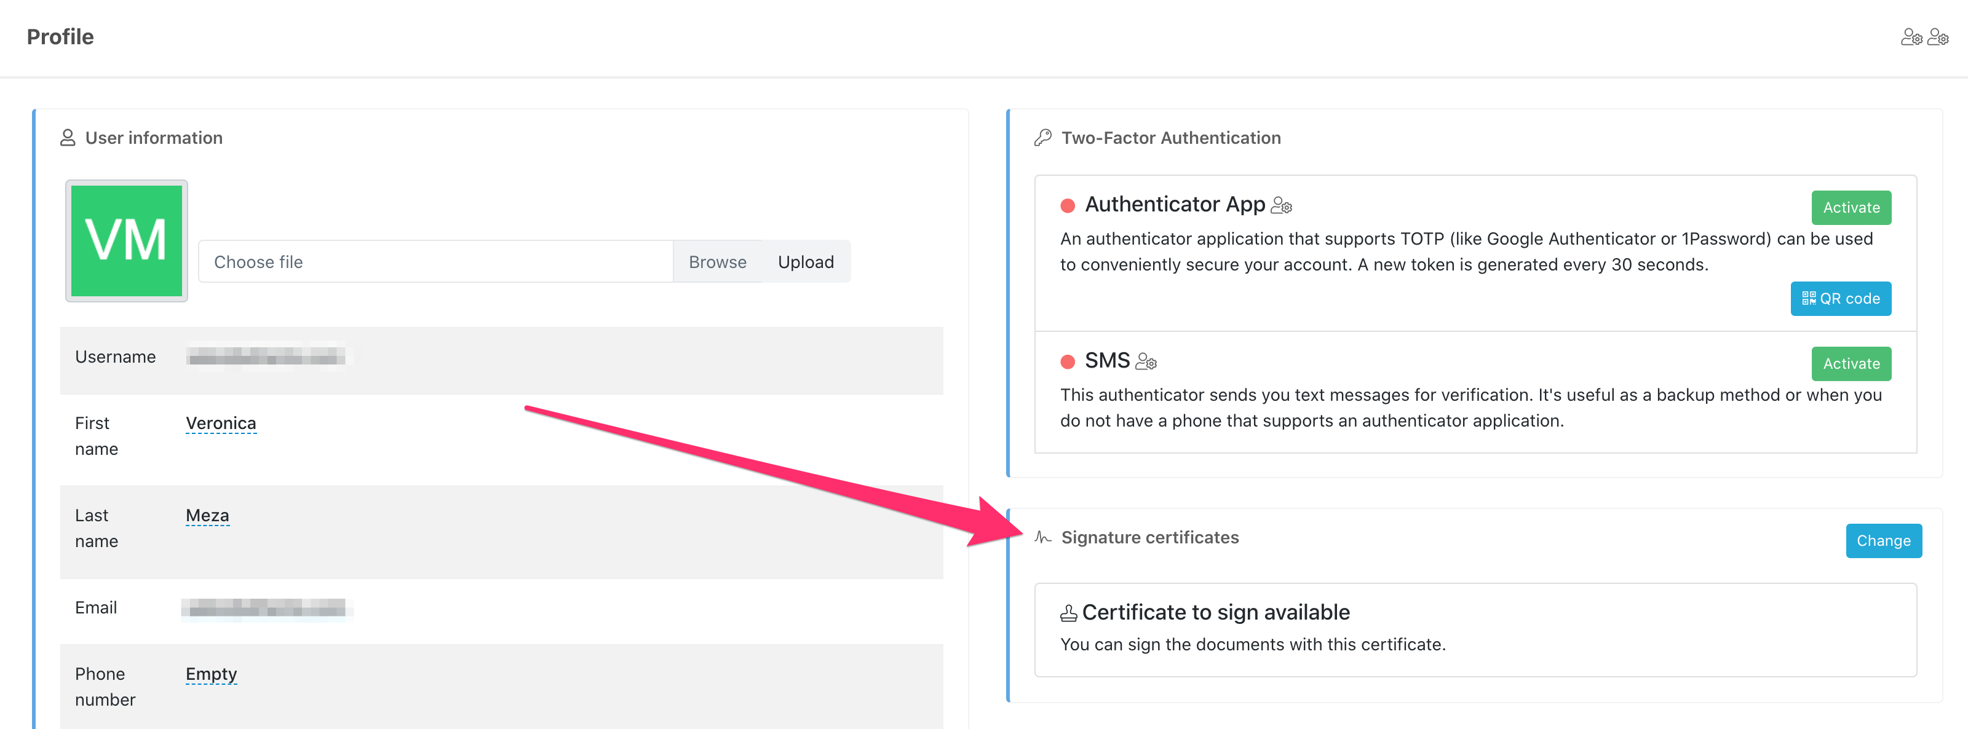The image size is (1968, 729).
Task: Click the Change button for Signature certificates
Action: pyautogui.click(x=1883, y=540)
